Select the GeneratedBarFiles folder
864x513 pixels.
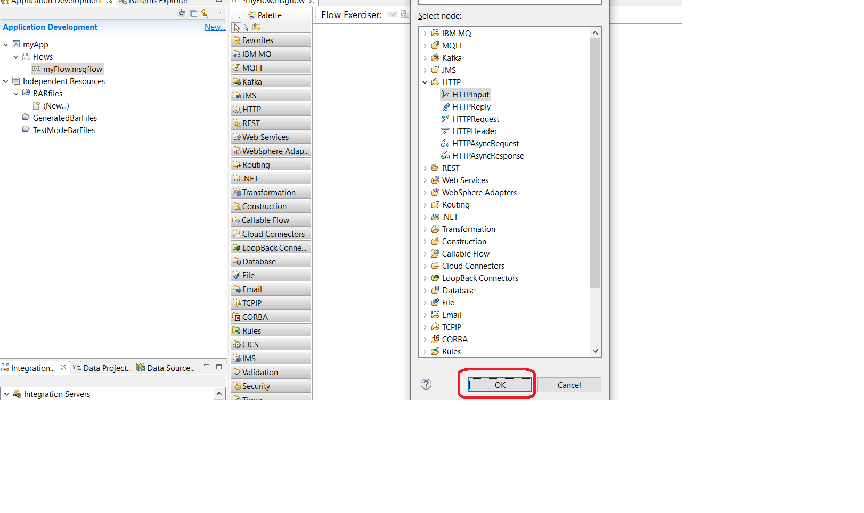click(60, 118)
